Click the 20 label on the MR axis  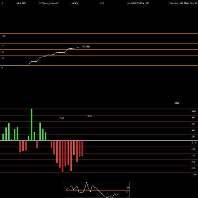[x=193, y=137]
